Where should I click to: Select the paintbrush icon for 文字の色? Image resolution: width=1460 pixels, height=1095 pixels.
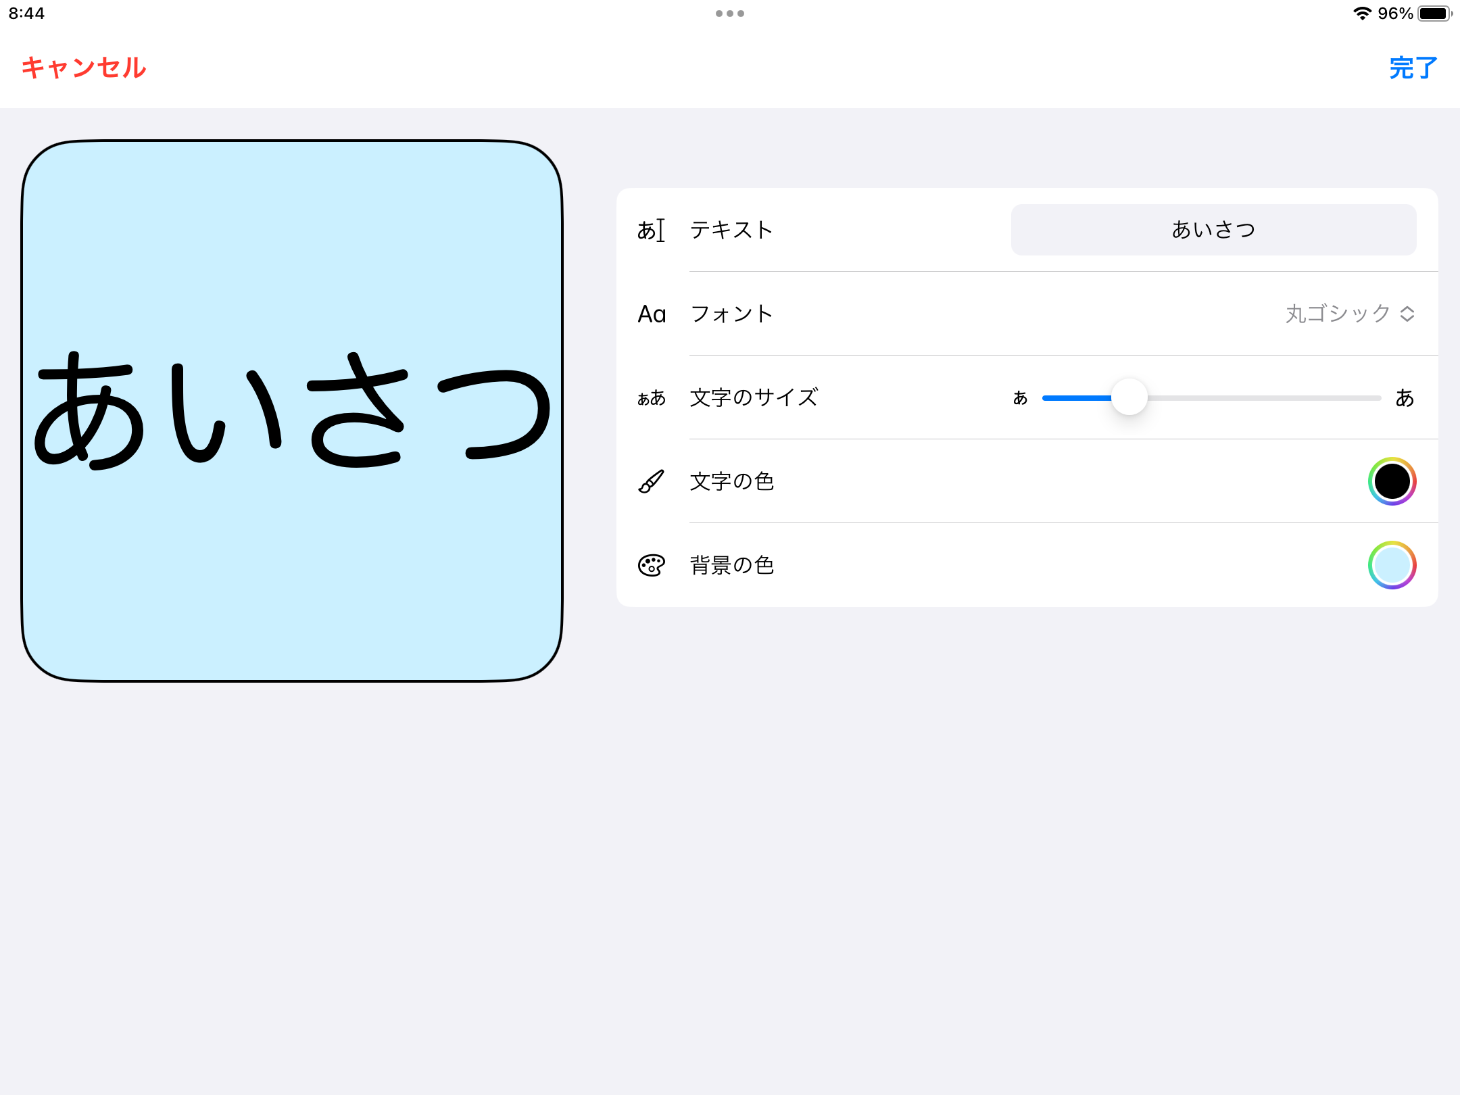651,481
